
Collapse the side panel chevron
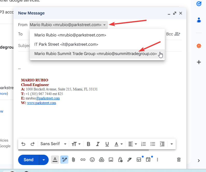click(x=199, y=161)
